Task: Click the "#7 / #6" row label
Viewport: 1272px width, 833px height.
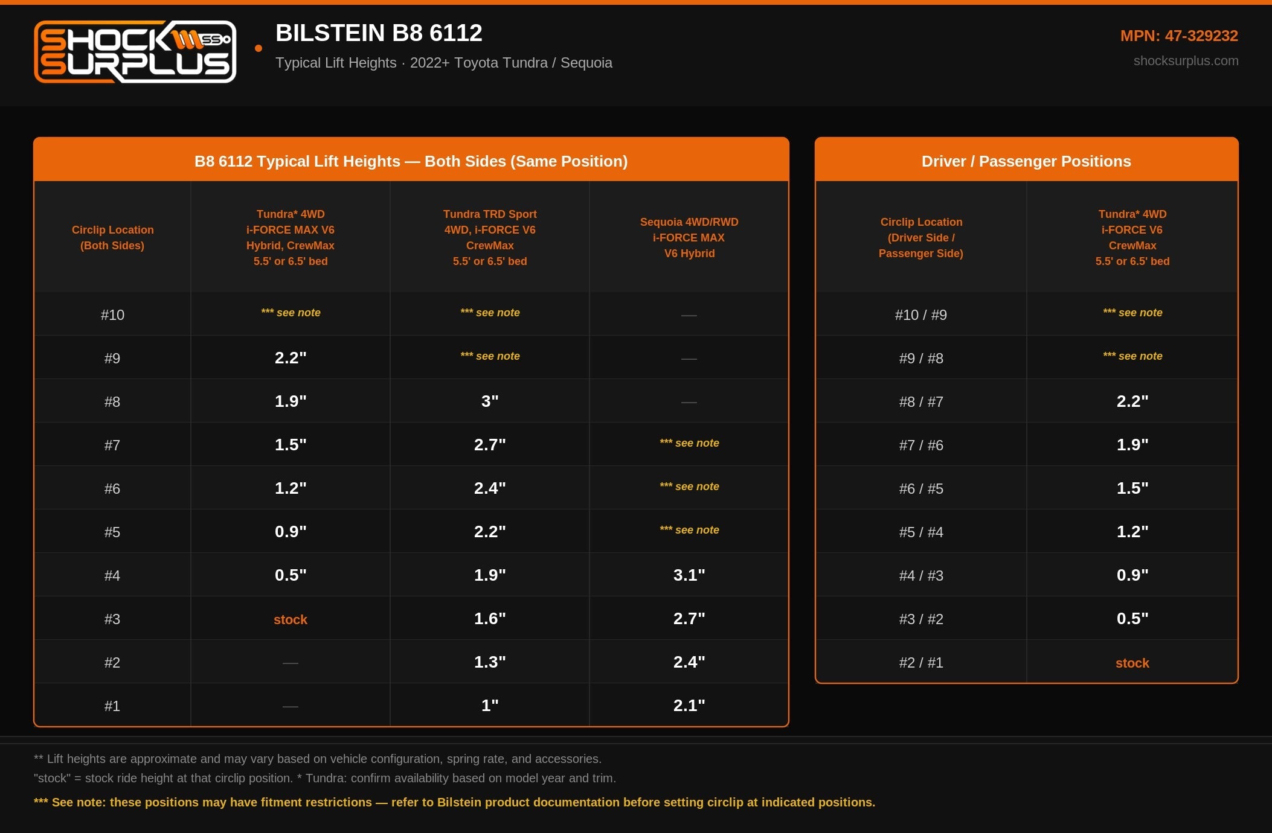Action: [921, 445]
